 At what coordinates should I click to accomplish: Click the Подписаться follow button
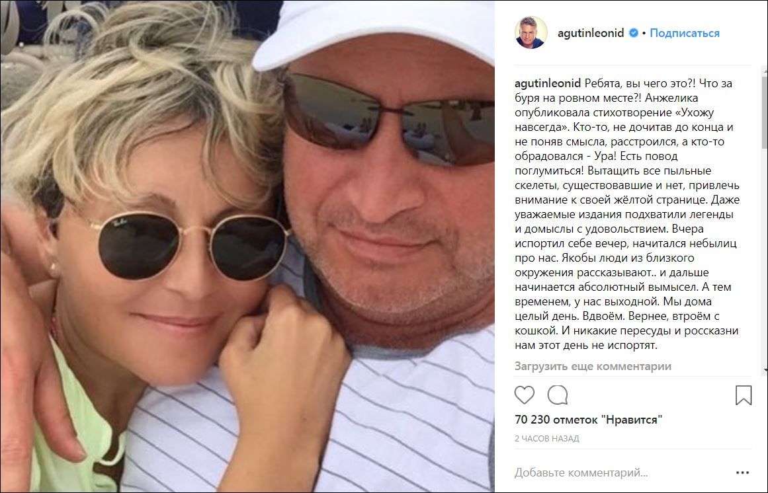[684, 33]
